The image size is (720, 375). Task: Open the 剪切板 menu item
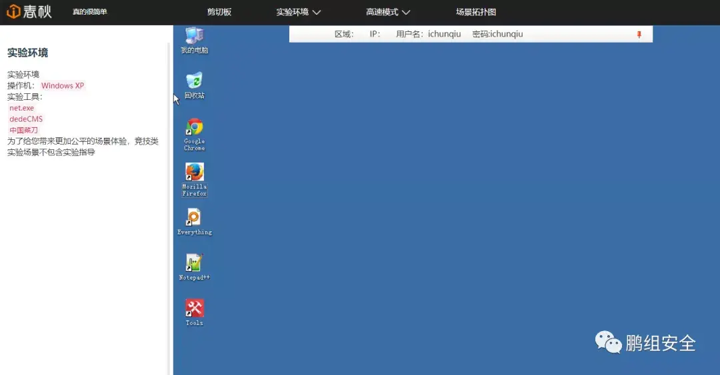point(219,12)
